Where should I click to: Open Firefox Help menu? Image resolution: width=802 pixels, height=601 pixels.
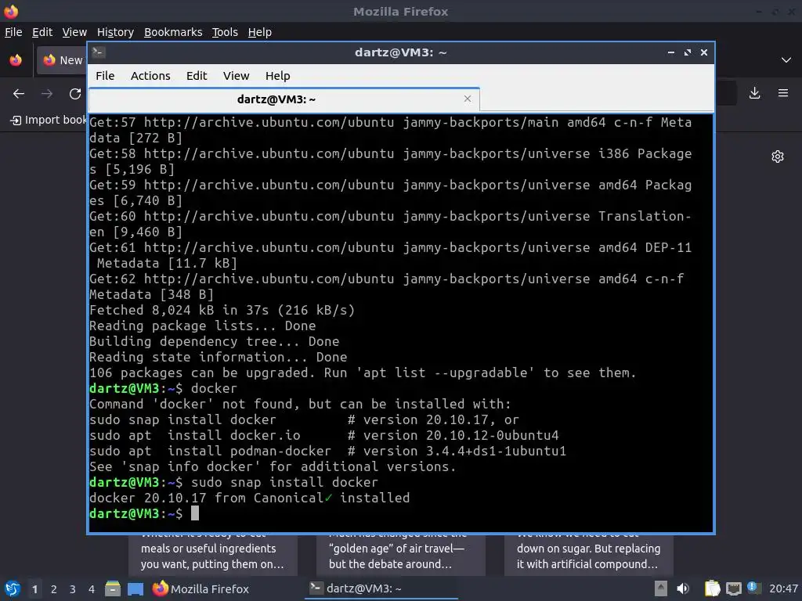tap(260, 32)
